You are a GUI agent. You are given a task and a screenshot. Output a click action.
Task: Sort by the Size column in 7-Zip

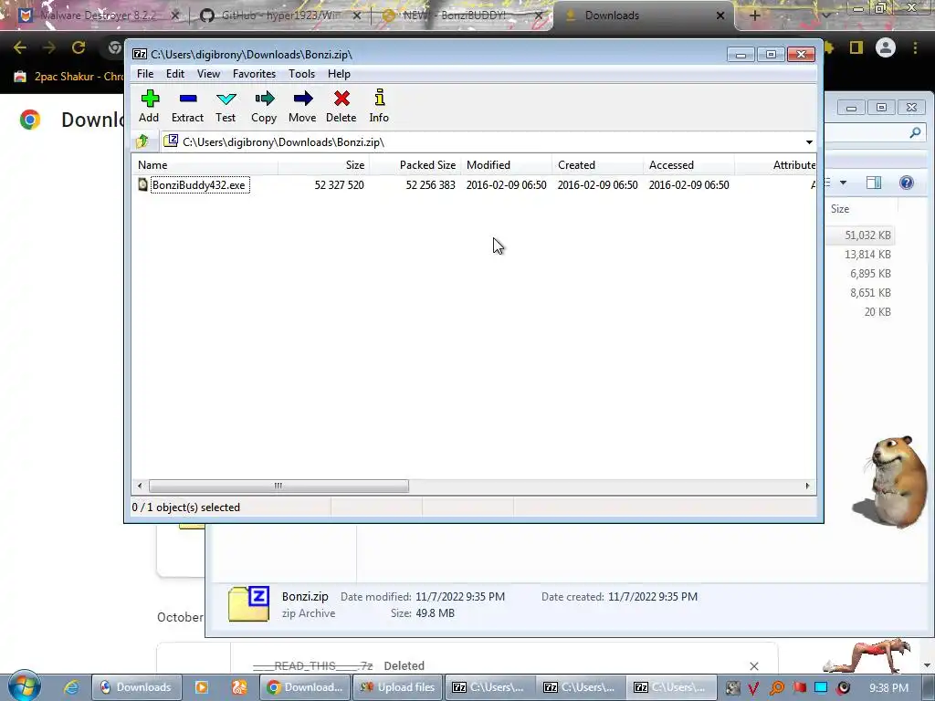324,165
